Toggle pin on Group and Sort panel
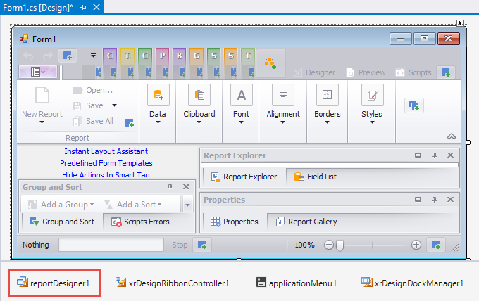Screen dimensions: 479x301 click(170, 187)
